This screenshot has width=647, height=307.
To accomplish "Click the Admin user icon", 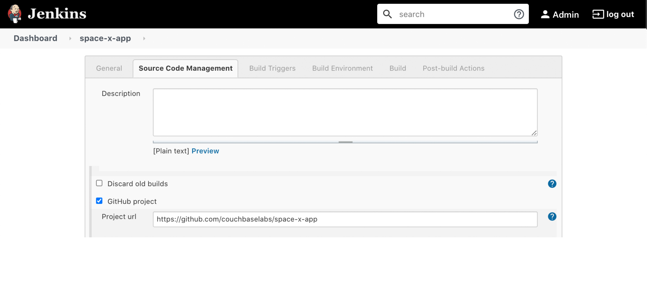I will coord(545,14).
